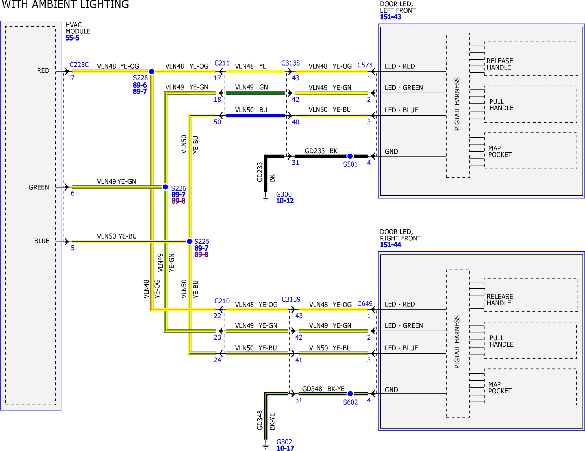The image size is (585, 451).
Task: Open the 89-7 reference beside splice S225
Action: pyautogui.click(x=201, y=248)
